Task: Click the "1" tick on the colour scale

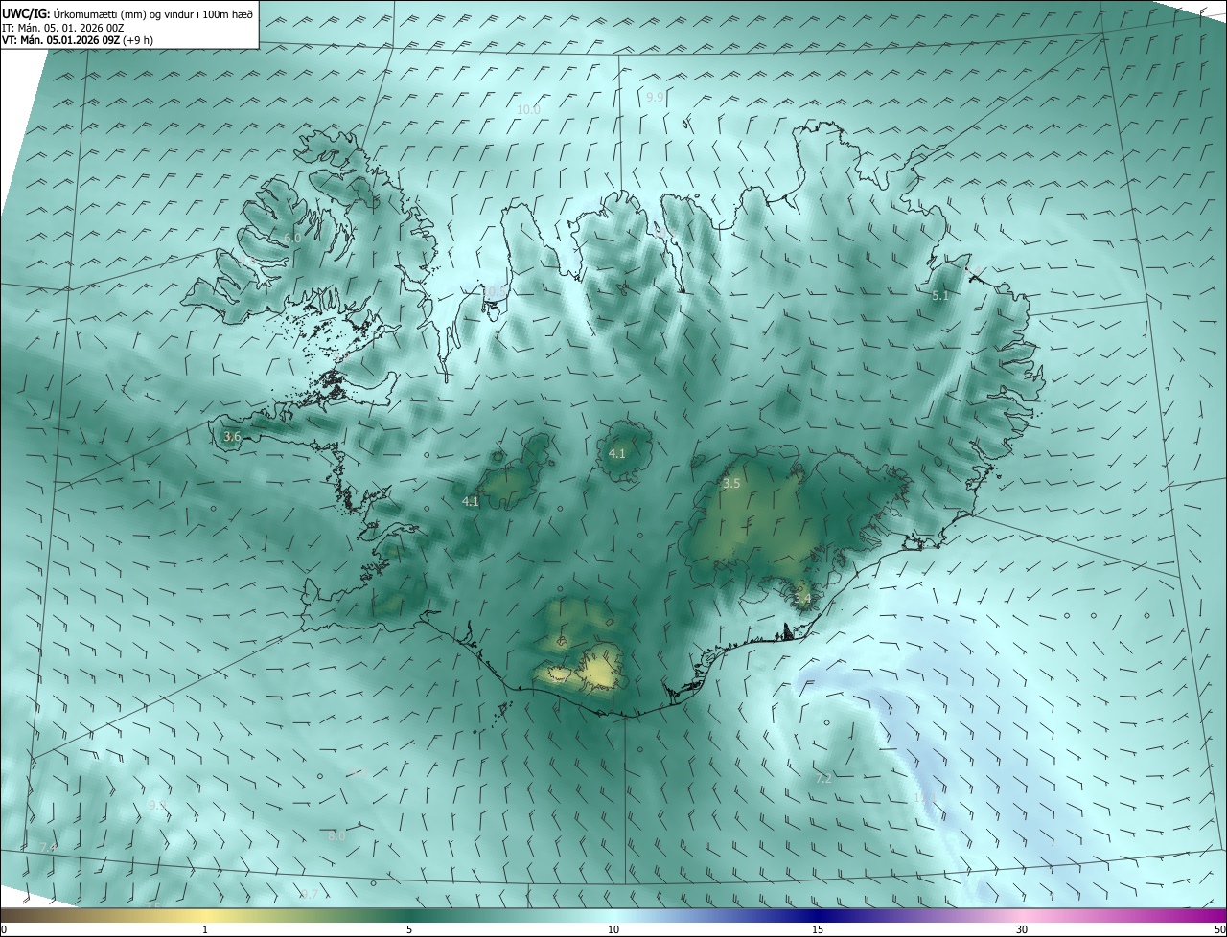Action: pyautogui.click(x=205, y=929)
